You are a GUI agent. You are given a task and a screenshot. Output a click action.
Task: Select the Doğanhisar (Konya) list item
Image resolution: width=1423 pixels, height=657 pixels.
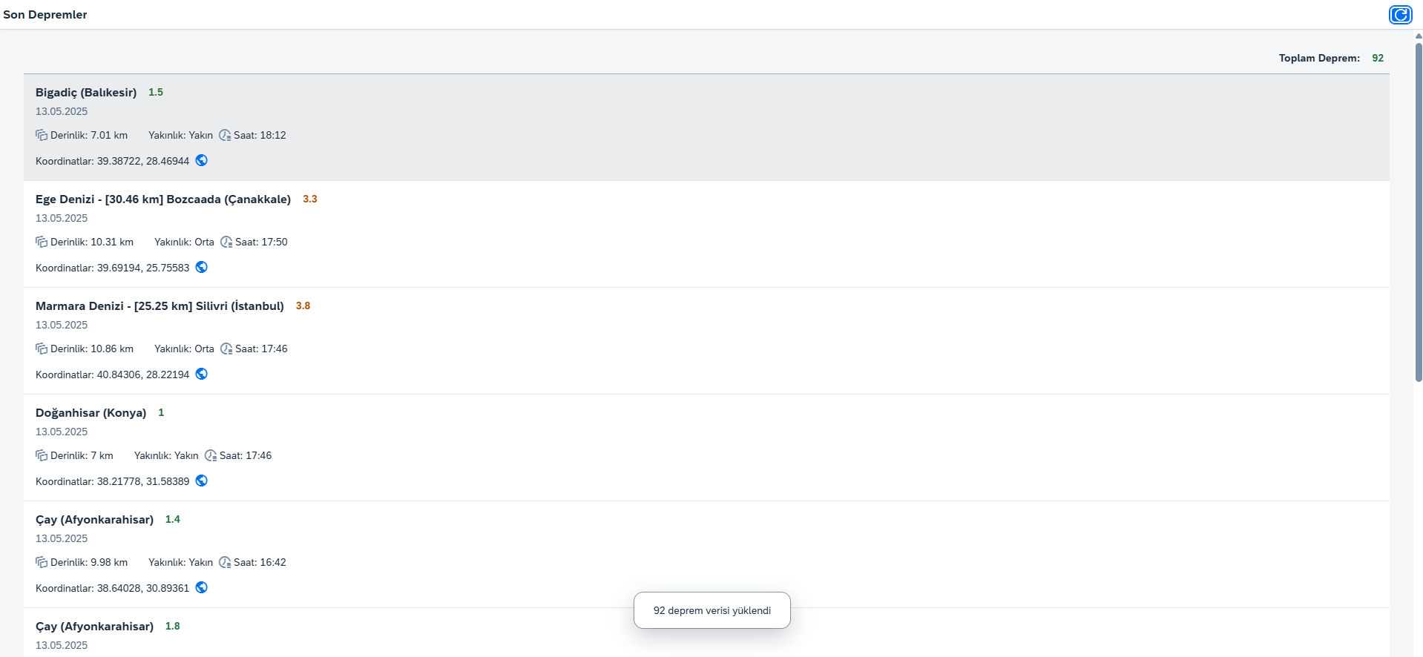click(706, 448)
